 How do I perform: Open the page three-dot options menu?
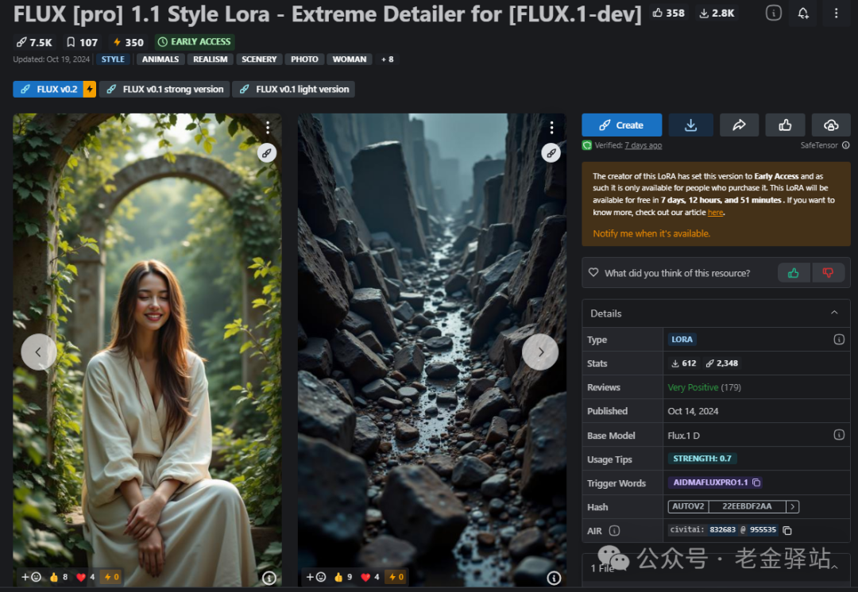click(836, 13)
